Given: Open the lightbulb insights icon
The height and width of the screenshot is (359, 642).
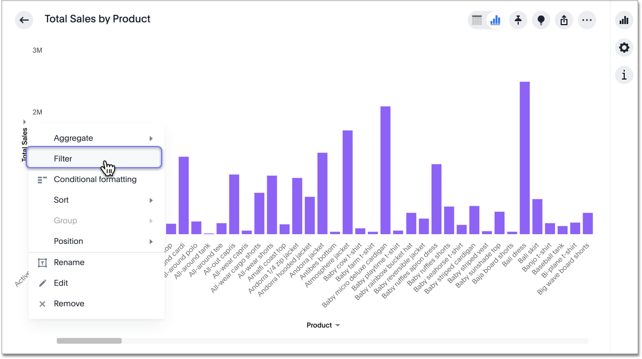Looking at the screenshot, I should (x=541, y=20).
